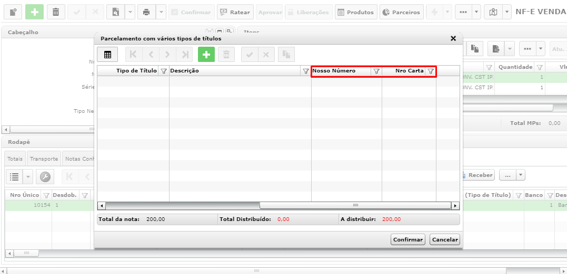Click the wrench settings icon in Rodapé

click(45, 177)
